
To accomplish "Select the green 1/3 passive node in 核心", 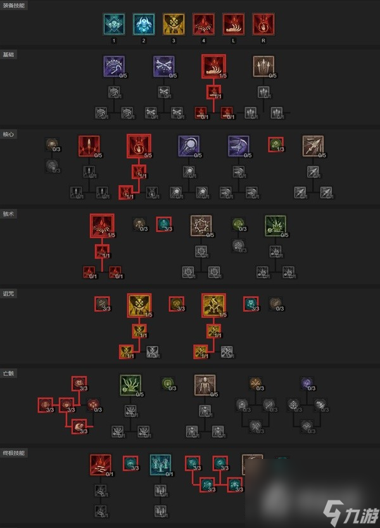I will (x=275, y=145).
